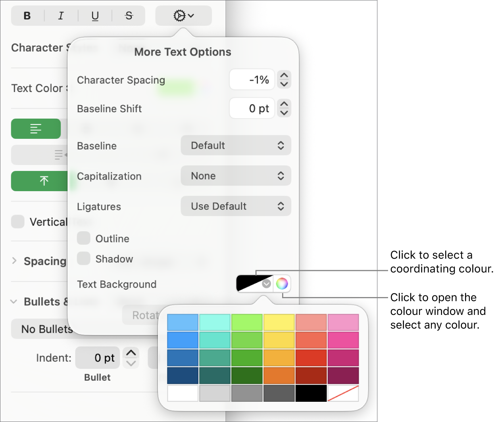The width and height of the screenshot is (496, 422).
Task: Enable the Shadow checkbox
Action: tap(83, 259)
